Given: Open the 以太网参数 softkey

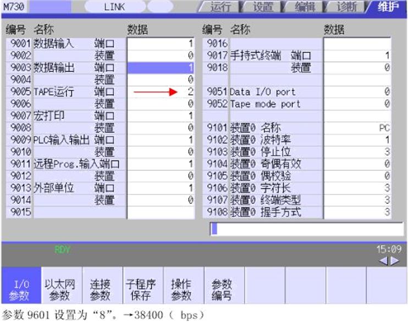Looking at the screenshot, I should point(62,285).
